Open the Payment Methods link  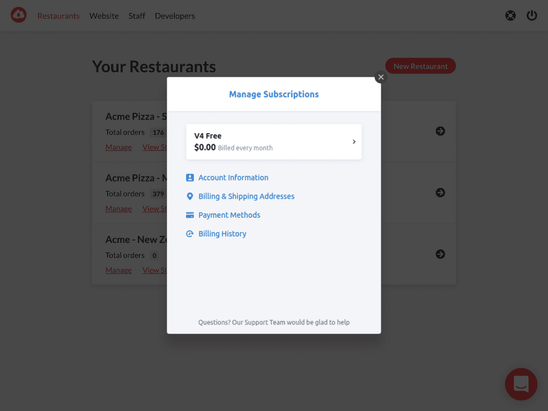pyautogui.click(x=229, y=215)
